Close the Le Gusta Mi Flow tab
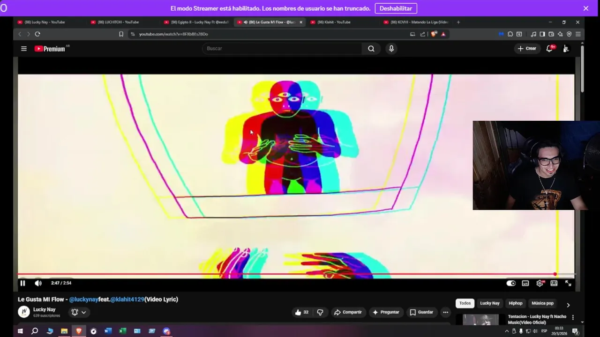This screenshot has width=600, height=337. pyautogui.click(x=301, y=22)
